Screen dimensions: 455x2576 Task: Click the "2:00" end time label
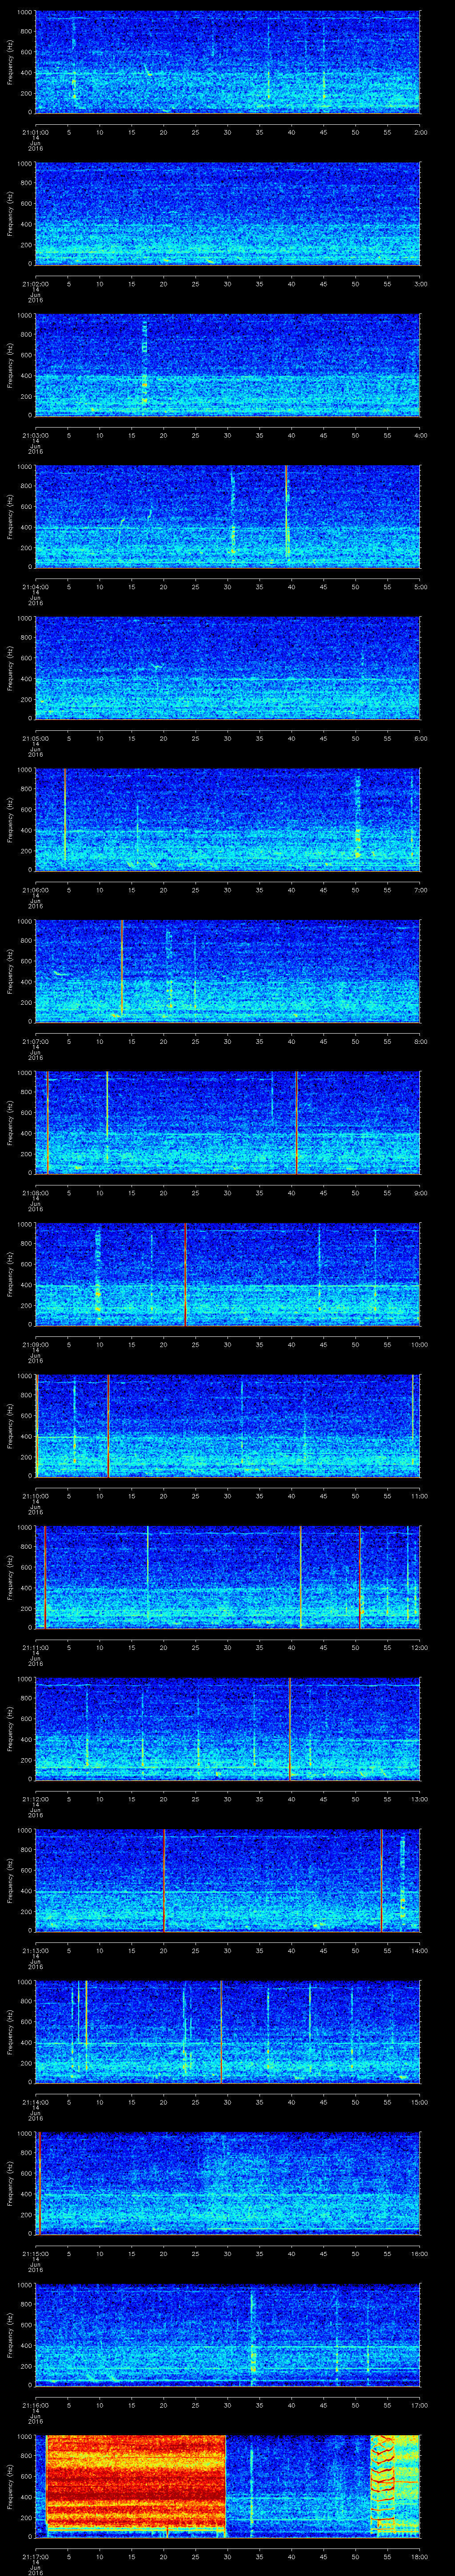pos(420,131)
